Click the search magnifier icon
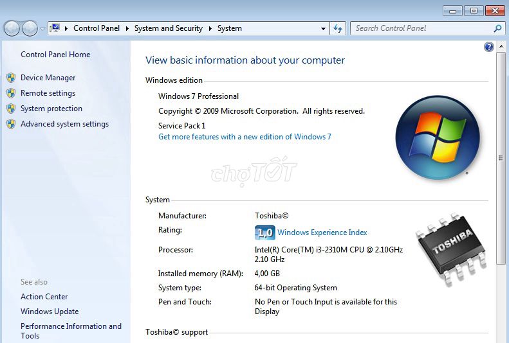 [x=497, y=28]
